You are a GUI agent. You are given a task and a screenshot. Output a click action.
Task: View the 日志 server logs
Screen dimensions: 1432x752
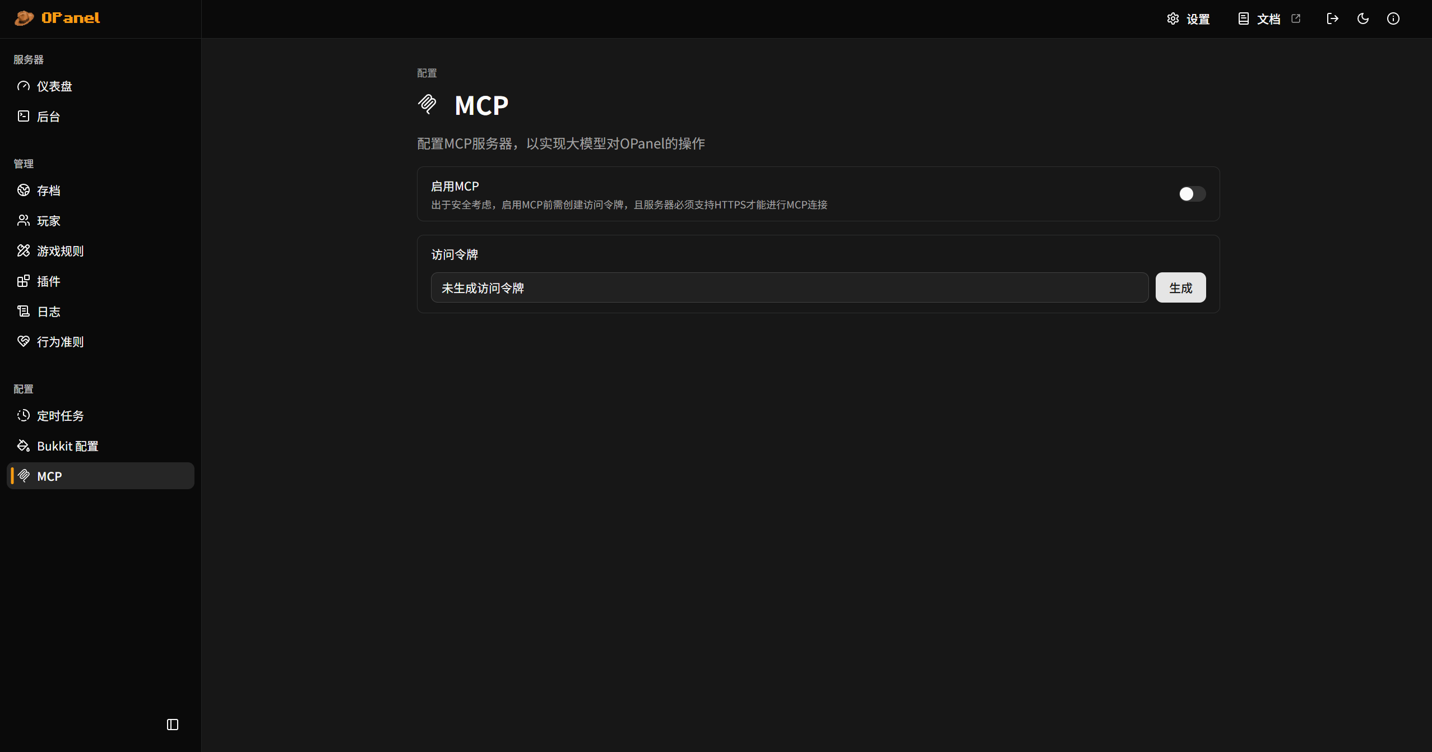(x=48, y=312)
